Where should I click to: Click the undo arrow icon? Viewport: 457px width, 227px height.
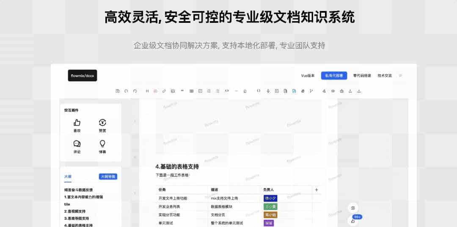(126, 91)
